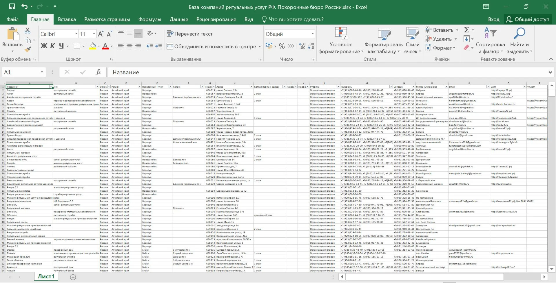556x283 pixels.
Task: Open the Файл menu
Action: click(12, 19)
